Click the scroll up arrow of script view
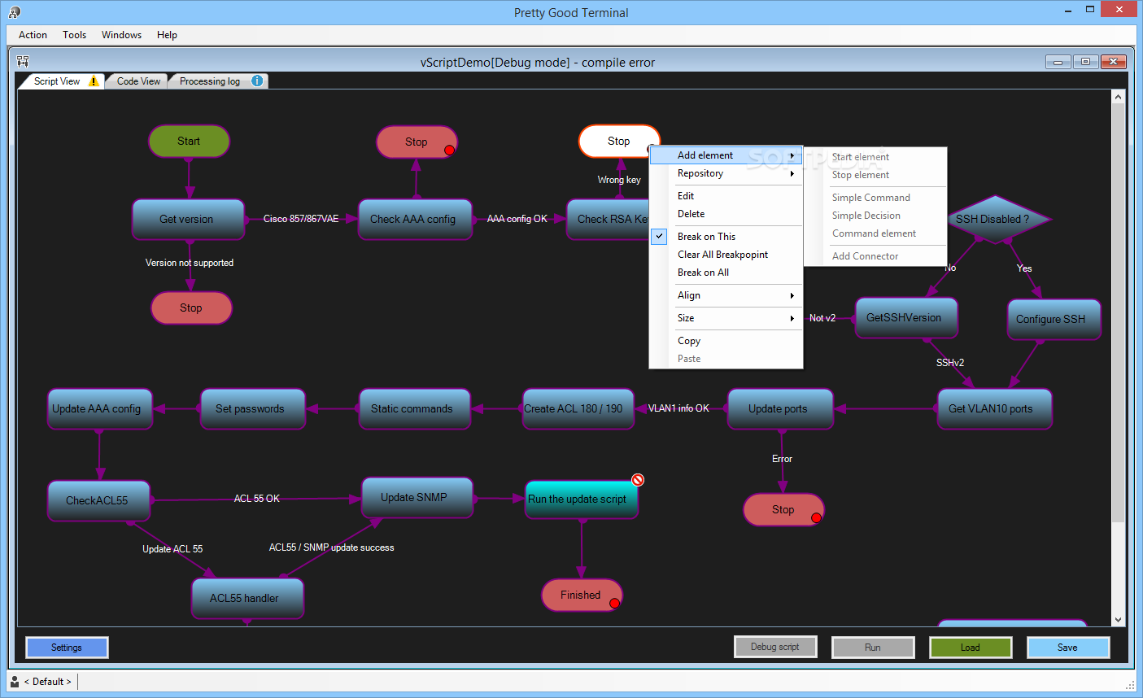This screenshot has width=1143, height=698. tap(1118, 97)
